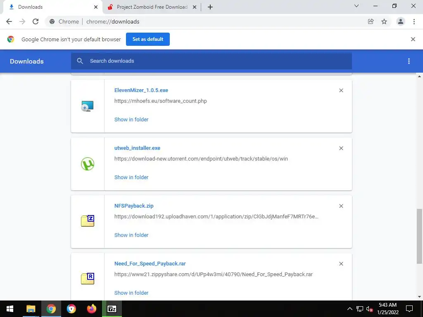The height and width of the screenshot is (317, 423).
Task: Click the Need_For_Speed_Payback rar archive icon
Action: tap(88, 279)
